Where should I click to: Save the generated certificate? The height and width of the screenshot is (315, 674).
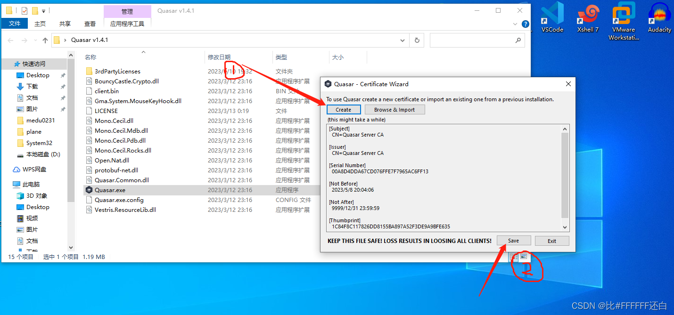[x=514, y=241]
